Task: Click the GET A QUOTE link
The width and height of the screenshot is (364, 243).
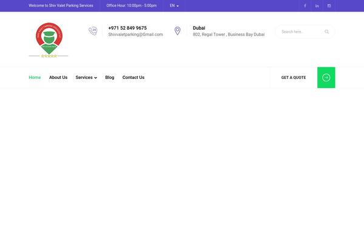Action: [294, 78]
